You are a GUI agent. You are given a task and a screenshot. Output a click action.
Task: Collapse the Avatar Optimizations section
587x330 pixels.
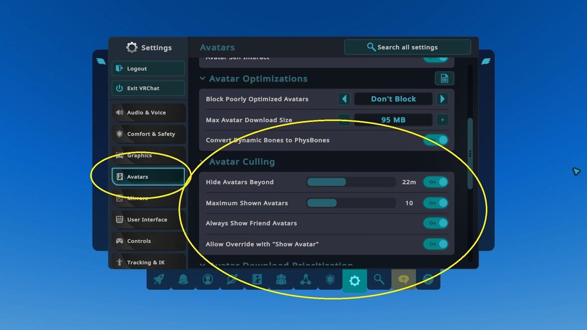203,79
